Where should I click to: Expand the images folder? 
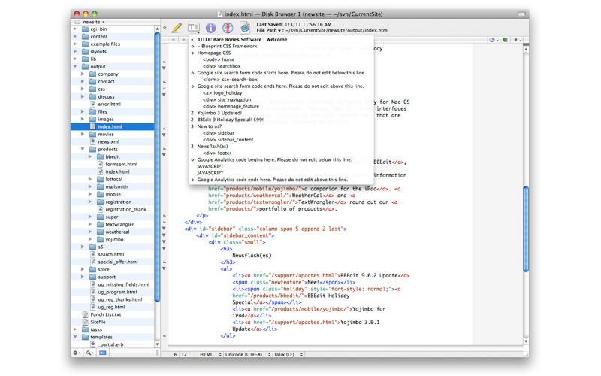point(83,119)
